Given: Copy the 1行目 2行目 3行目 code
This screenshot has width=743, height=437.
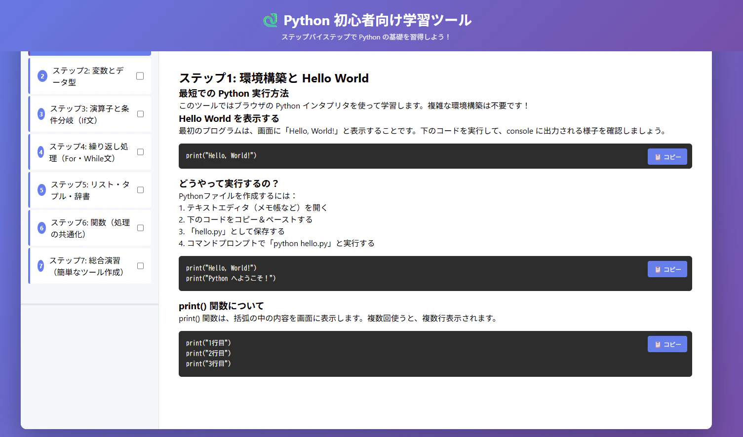Looking at the screenshot, I should pos(667,344).
